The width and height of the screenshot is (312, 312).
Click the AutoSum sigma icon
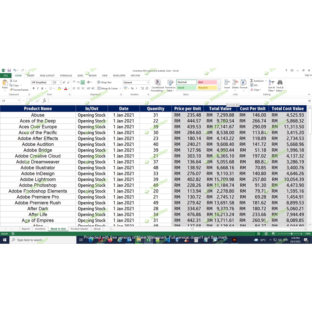click(252, 81)
